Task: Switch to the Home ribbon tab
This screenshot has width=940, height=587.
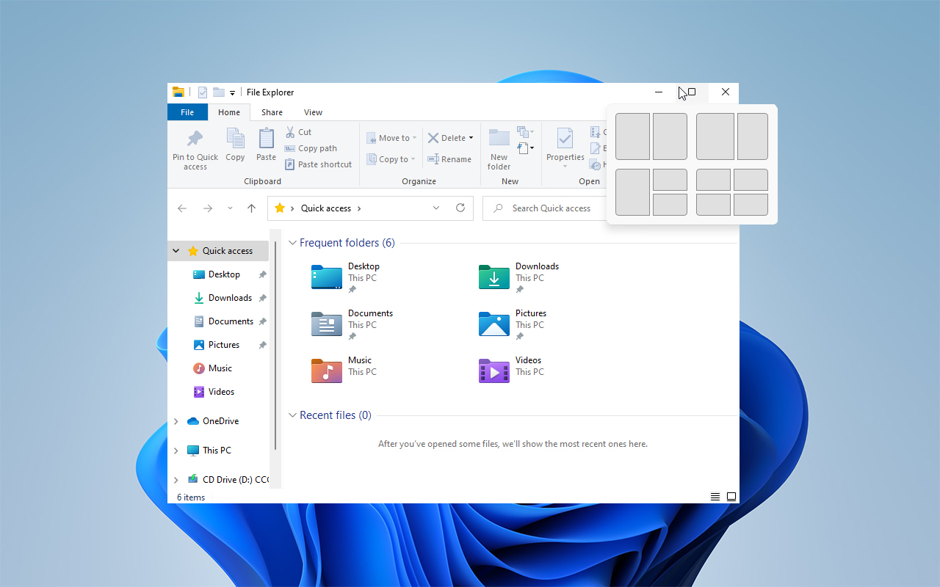Action: click(x=229, y=112)
